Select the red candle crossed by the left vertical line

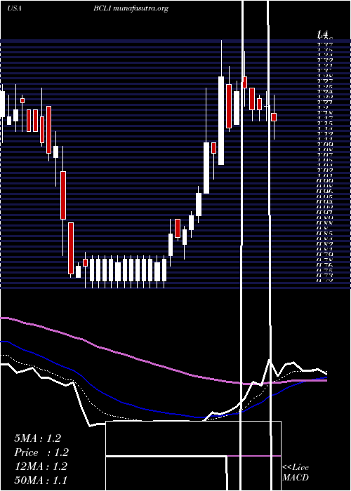244,82
